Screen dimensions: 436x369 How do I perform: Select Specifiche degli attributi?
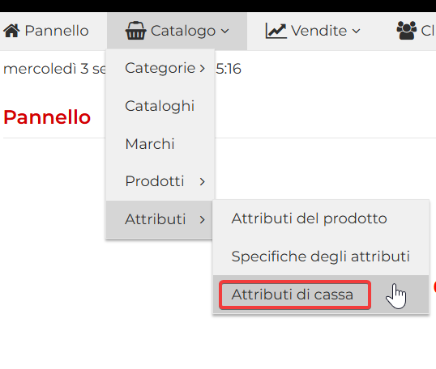[321, 257]
